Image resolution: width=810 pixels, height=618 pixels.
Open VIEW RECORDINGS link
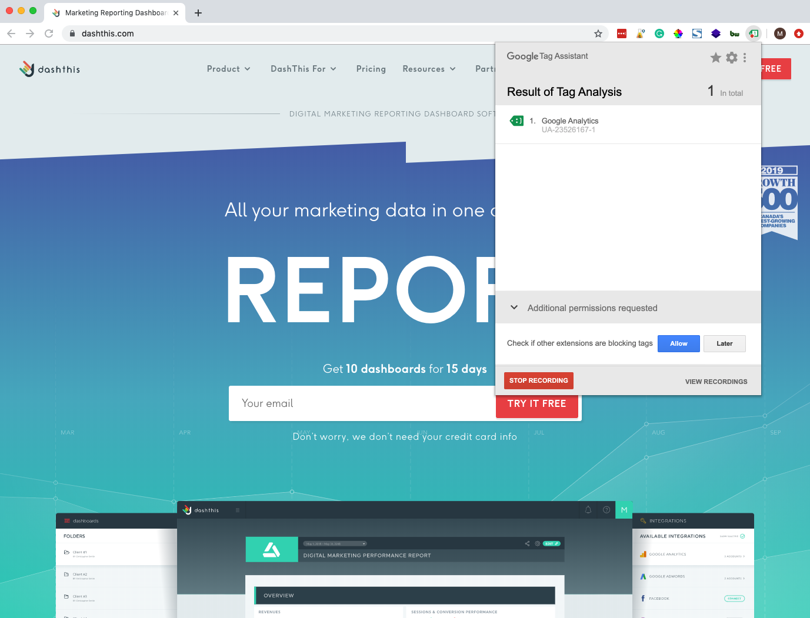pyautogui.click(x=716, y=382)
